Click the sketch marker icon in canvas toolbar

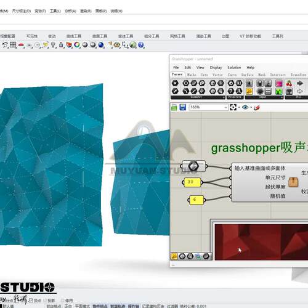click(x=257, y=107)
